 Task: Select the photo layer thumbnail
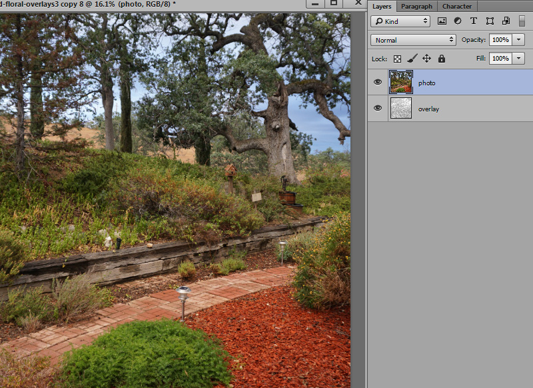point(401,82)
